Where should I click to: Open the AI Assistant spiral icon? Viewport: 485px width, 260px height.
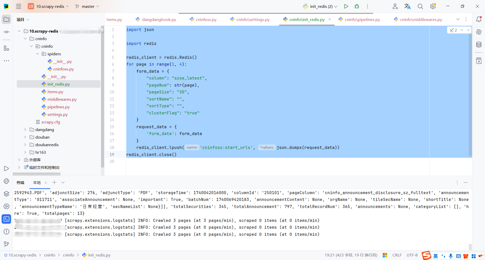pos(479,32)
